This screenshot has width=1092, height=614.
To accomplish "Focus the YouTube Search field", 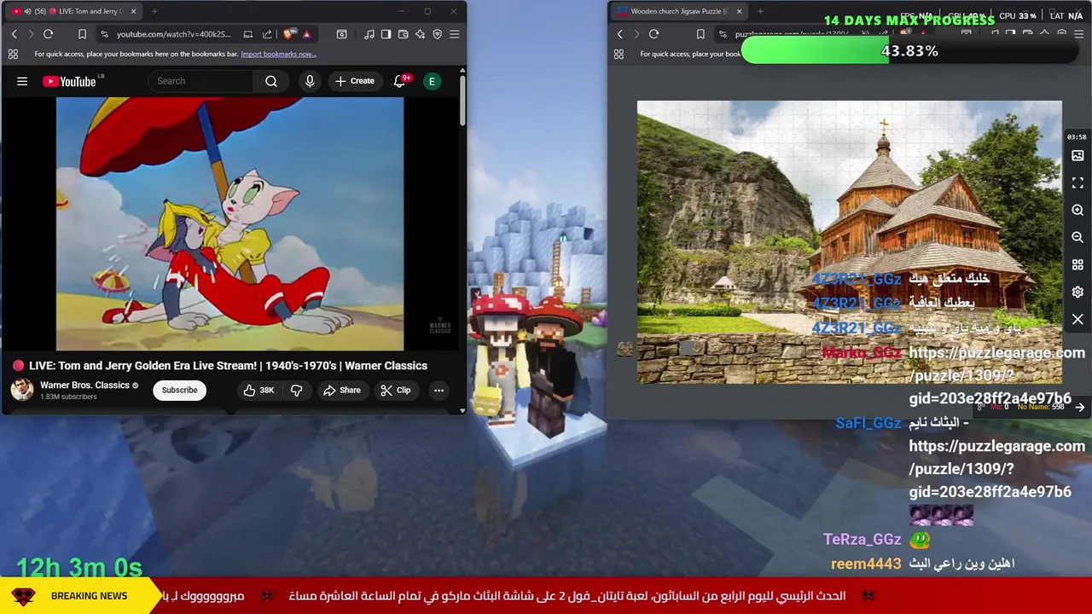I will (x=200, y=81).
